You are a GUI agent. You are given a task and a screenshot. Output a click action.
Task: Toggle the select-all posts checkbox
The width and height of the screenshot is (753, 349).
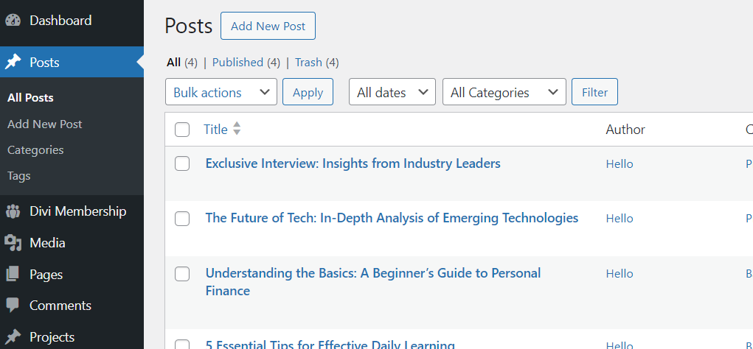tap(182, 130)
